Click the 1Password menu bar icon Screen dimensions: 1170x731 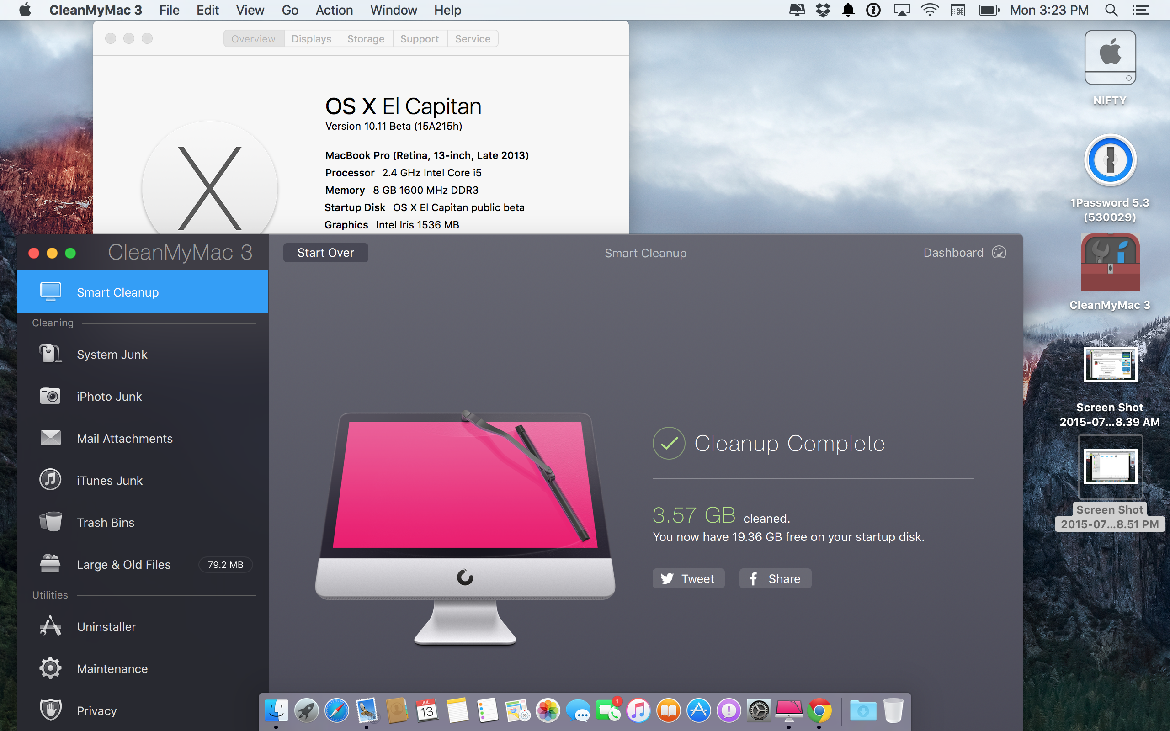tap(873, 10)
